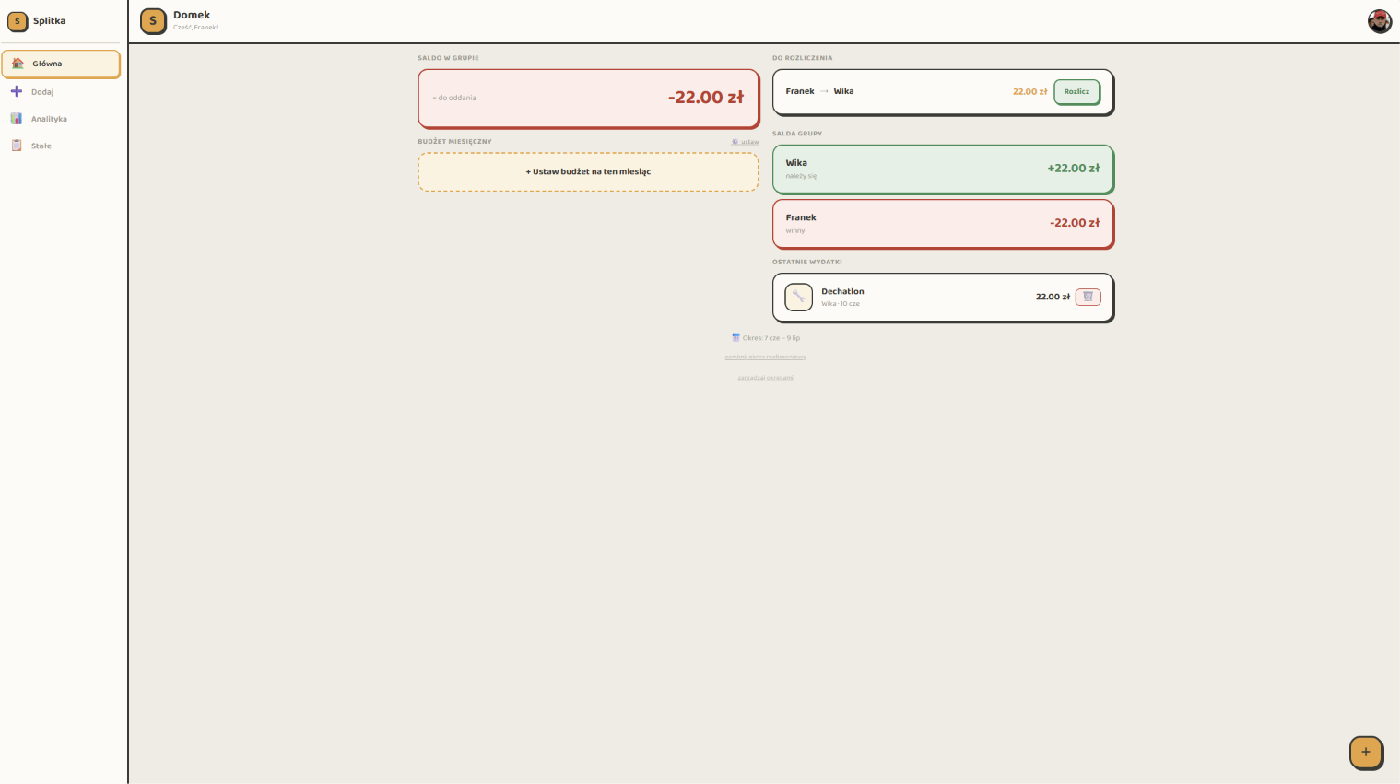Open the Stałe section
The image size is (1400, 784).
(61, 146)
